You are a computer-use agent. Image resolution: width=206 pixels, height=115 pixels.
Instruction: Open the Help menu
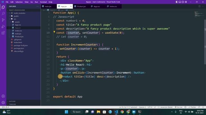[51, 2]
